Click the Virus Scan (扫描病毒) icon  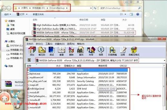tap(113, 51)
